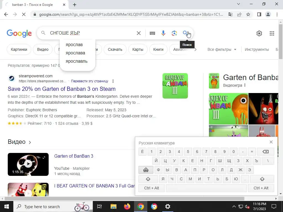This screenshot has width=283, height=212.
Task: Open Google Lens image search
Action: 174,33
